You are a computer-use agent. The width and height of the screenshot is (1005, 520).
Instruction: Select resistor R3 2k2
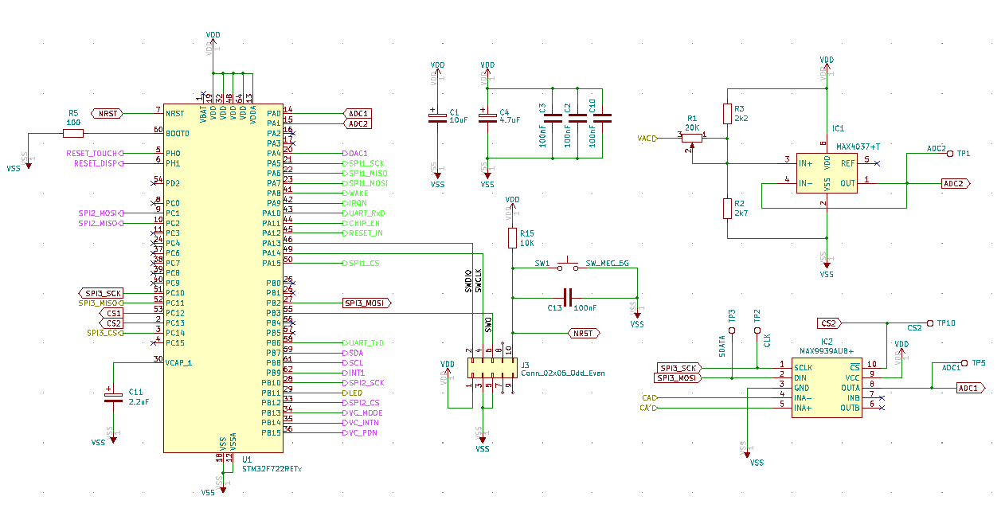coord(727,113)
